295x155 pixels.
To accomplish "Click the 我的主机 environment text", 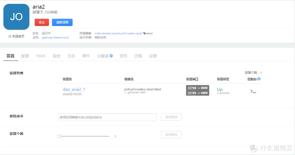I will tap(101, 38).
